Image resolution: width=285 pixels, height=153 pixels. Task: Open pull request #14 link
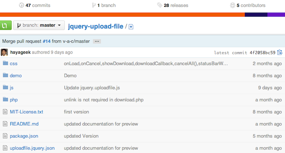pyautogui.click(x=46, y=41)
